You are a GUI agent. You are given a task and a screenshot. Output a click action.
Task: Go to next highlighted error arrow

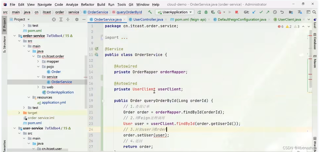(309, 27)
